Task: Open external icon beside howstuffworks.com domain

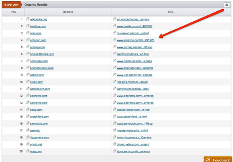Action: tap(28, 54)
